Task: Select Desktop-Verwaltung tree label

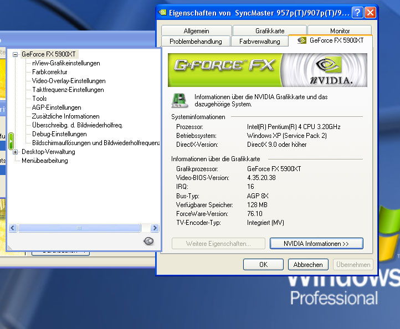Action: [48, 152]
